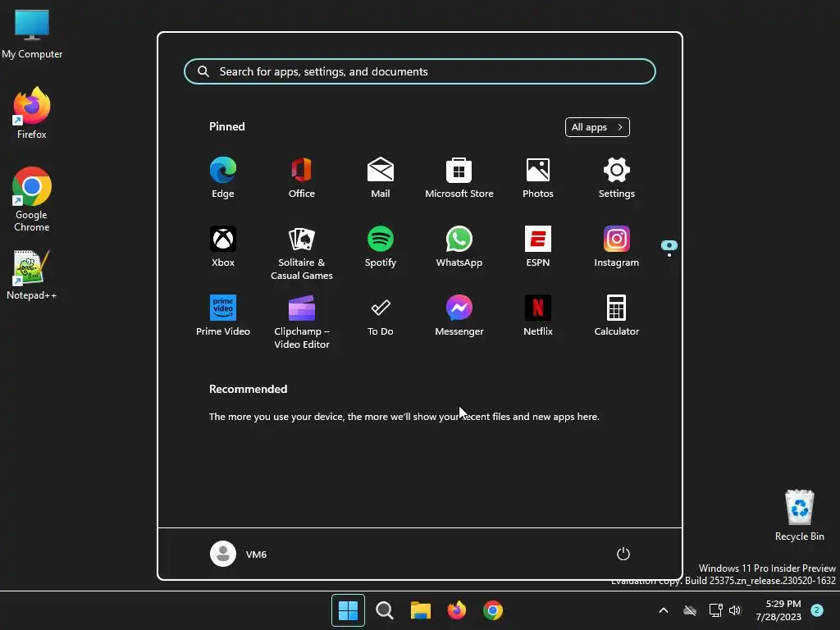Image resolution: width=840 pixels, height=630 pixels.
Task: Launch the ESPN app
Action: coord(538,247)
